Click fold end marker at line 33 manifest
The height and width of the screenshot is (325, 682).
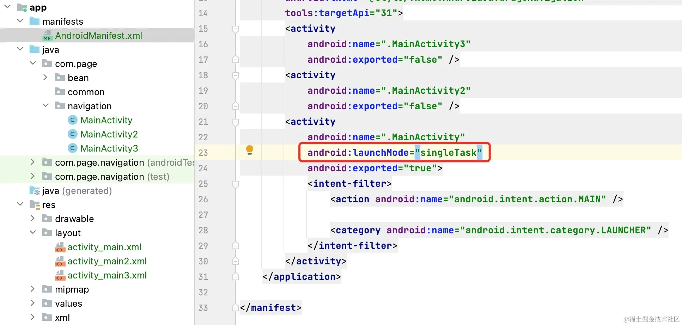pos(236,307)
